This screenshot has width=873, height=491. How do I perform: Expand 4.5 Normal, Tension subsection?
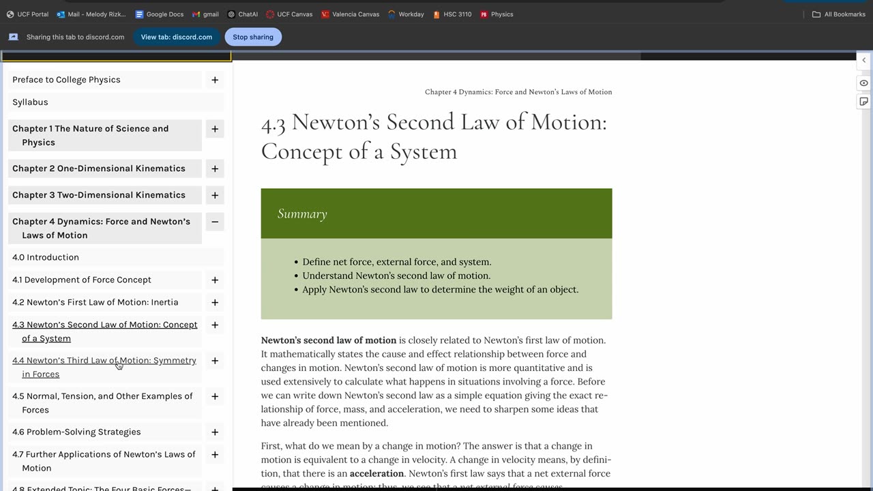coord(215,396)
